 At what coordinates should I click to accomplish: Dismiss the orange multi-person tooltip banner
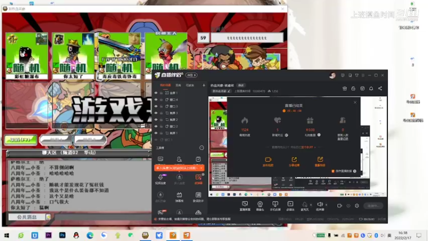click(x=201, y=168)
